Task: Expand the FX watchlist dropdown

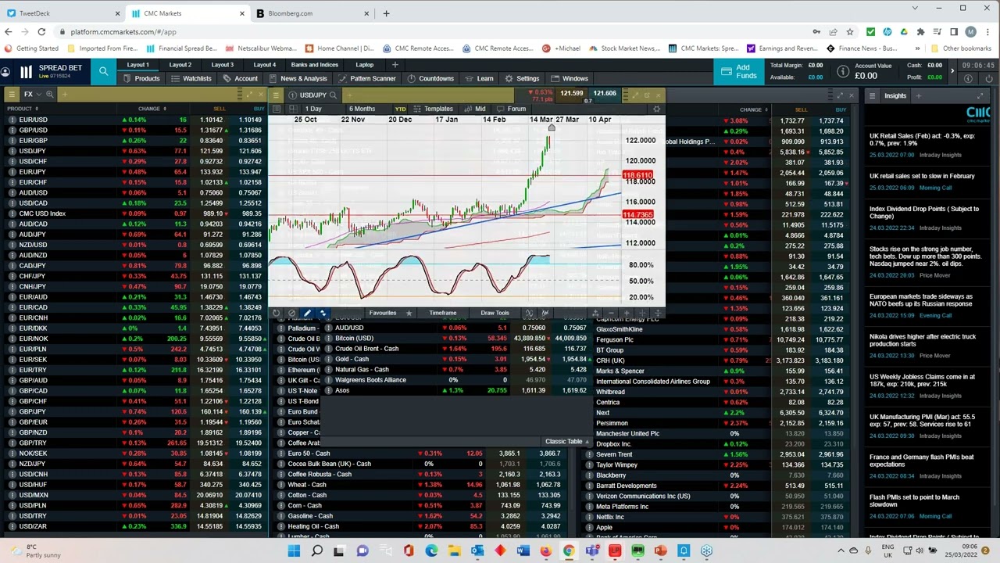Action: (x=39, y=95)
